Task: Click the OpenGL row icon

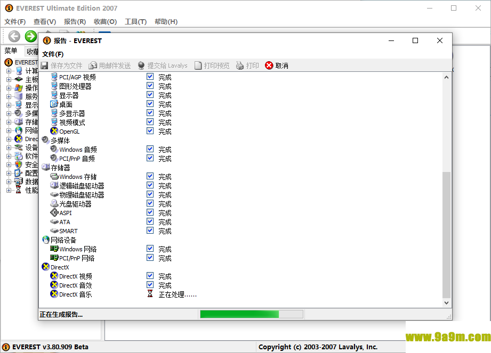Action: [54, 132]
